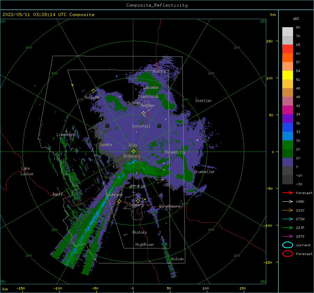Click the red forecast arrow in legend
The image size is (314, 293).
tap(287, 193)
